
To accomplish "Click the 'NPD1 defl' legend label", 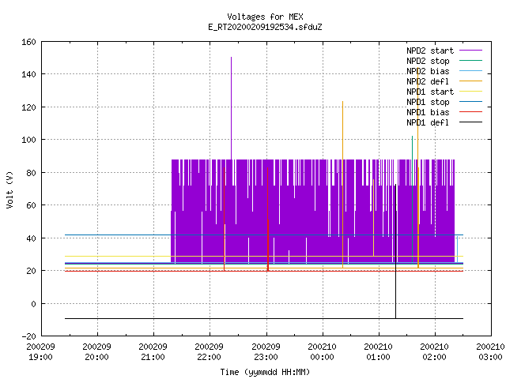I will click(x=428, y=123).
